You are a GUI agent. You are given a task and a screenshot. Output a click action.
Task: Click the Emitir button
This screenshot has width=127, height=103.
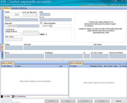(x=68, y=101)
